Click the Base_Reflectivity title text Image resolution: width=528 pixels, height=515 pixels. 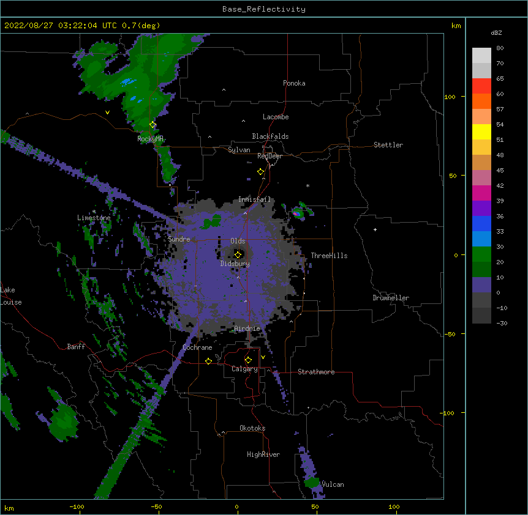click(264, 9)
